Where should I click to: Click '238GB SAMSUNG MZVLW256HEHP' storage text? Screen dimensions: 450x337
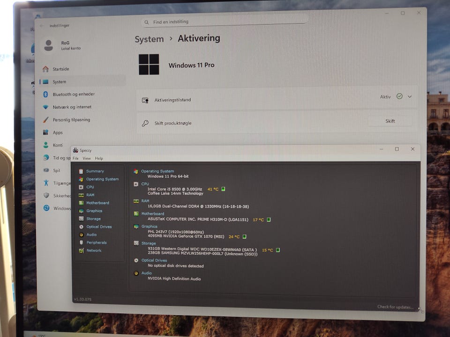coord(202,254)
